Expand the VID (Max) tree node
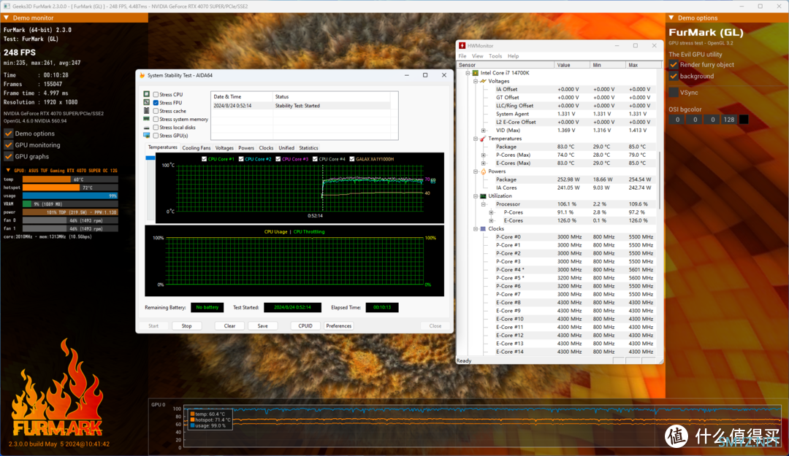Image resolution: width=789 pixels, height=456 pixels. (x=484, y=130)
